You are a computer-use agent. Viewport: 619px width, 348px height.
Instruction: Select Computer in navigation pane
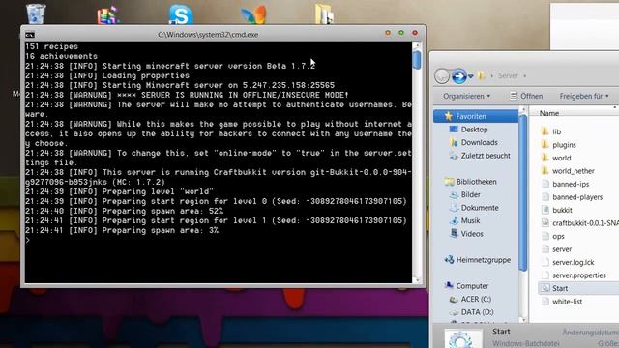point(472,286)
